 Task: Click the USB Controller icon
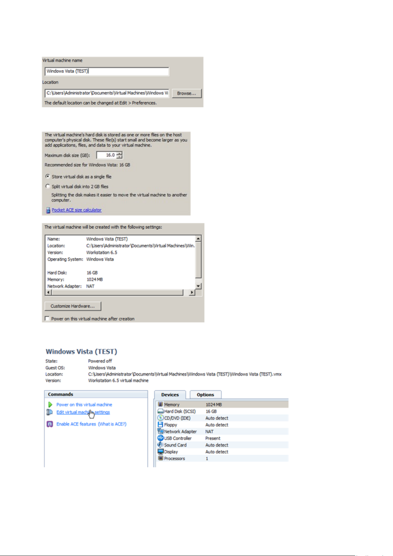161,438
